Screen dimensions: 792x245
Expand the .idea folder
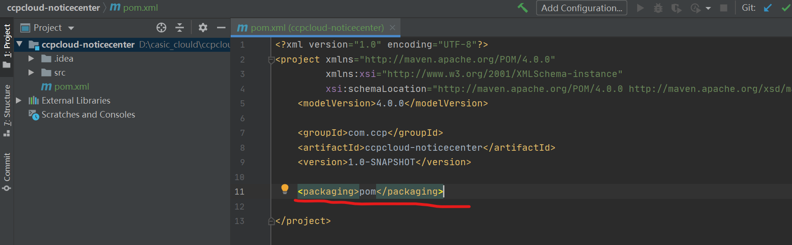click(31, 58)
